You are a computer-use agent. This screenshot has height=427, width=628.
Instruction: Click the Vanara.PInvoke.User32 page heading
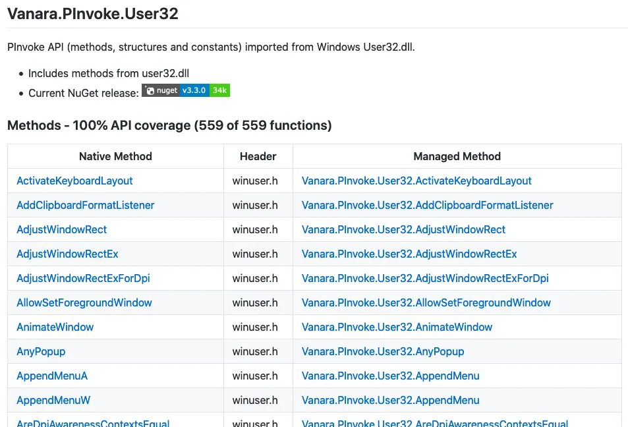93,13
